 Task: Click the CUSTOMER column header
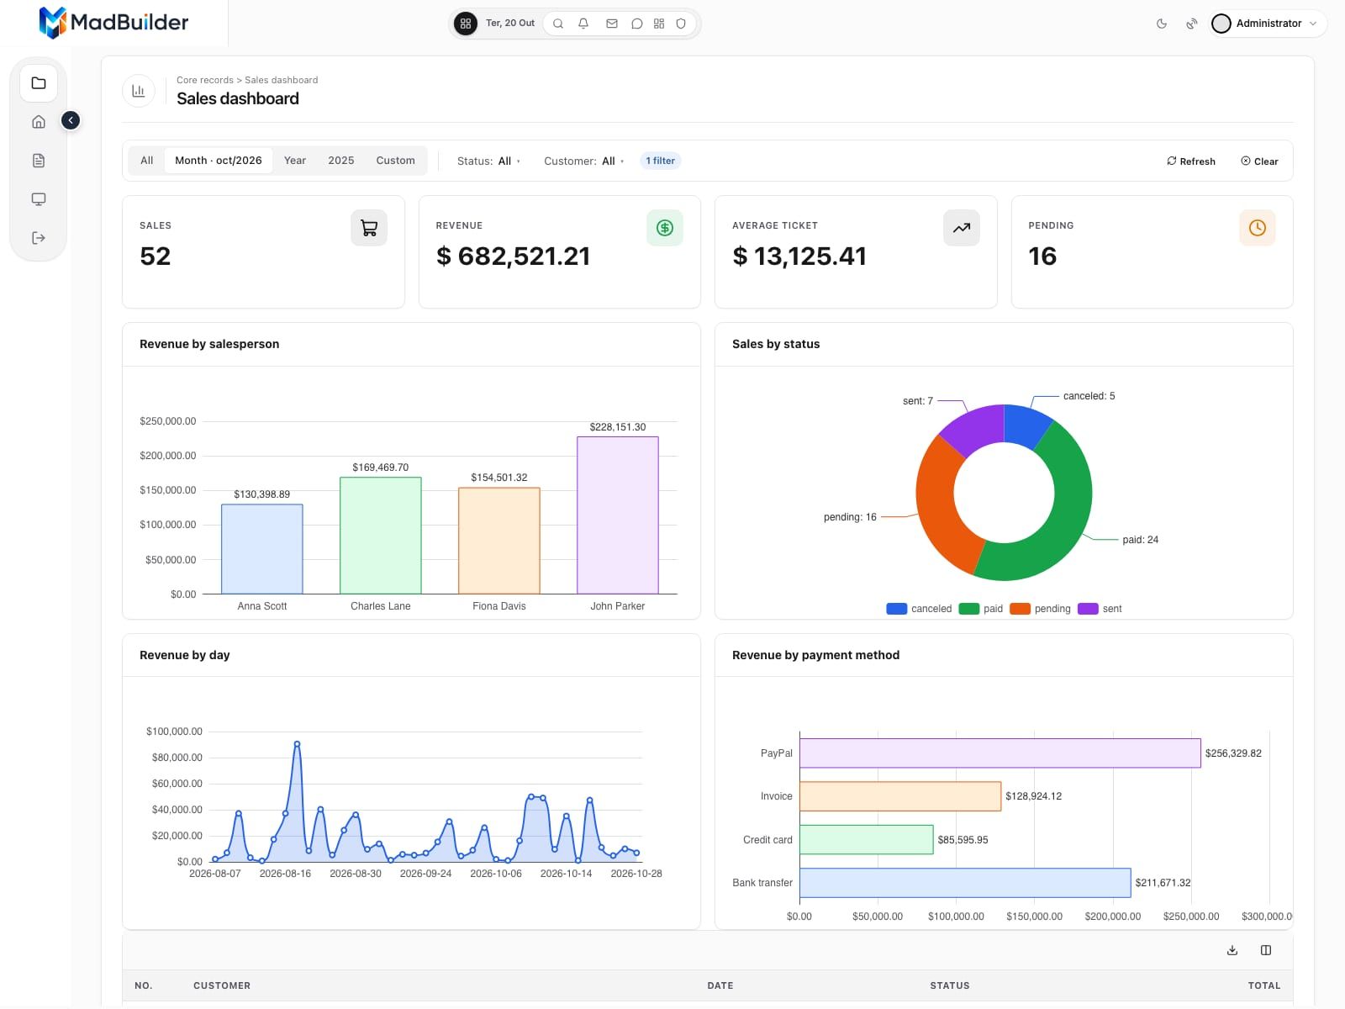[222, 985]
